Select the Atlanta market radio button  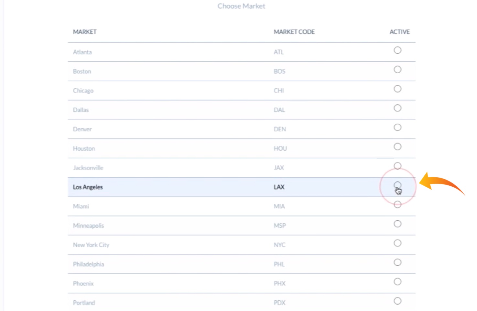coord(397,50)
